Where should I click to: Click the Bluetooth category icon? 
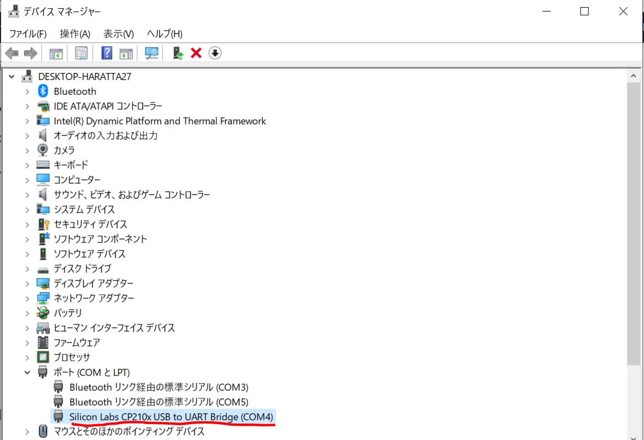point(43,91)
